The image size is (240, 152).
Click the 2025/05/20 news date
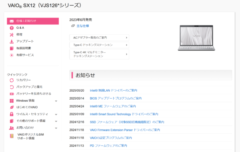[x=77, y=90]
